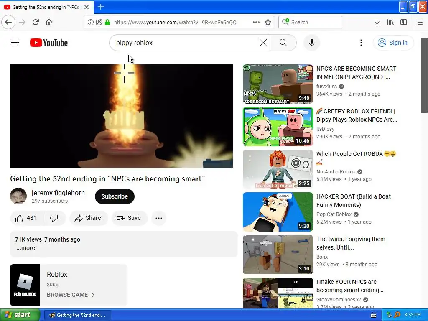
Task: Save the video to a playlist
Action: (x=130, y=218)
